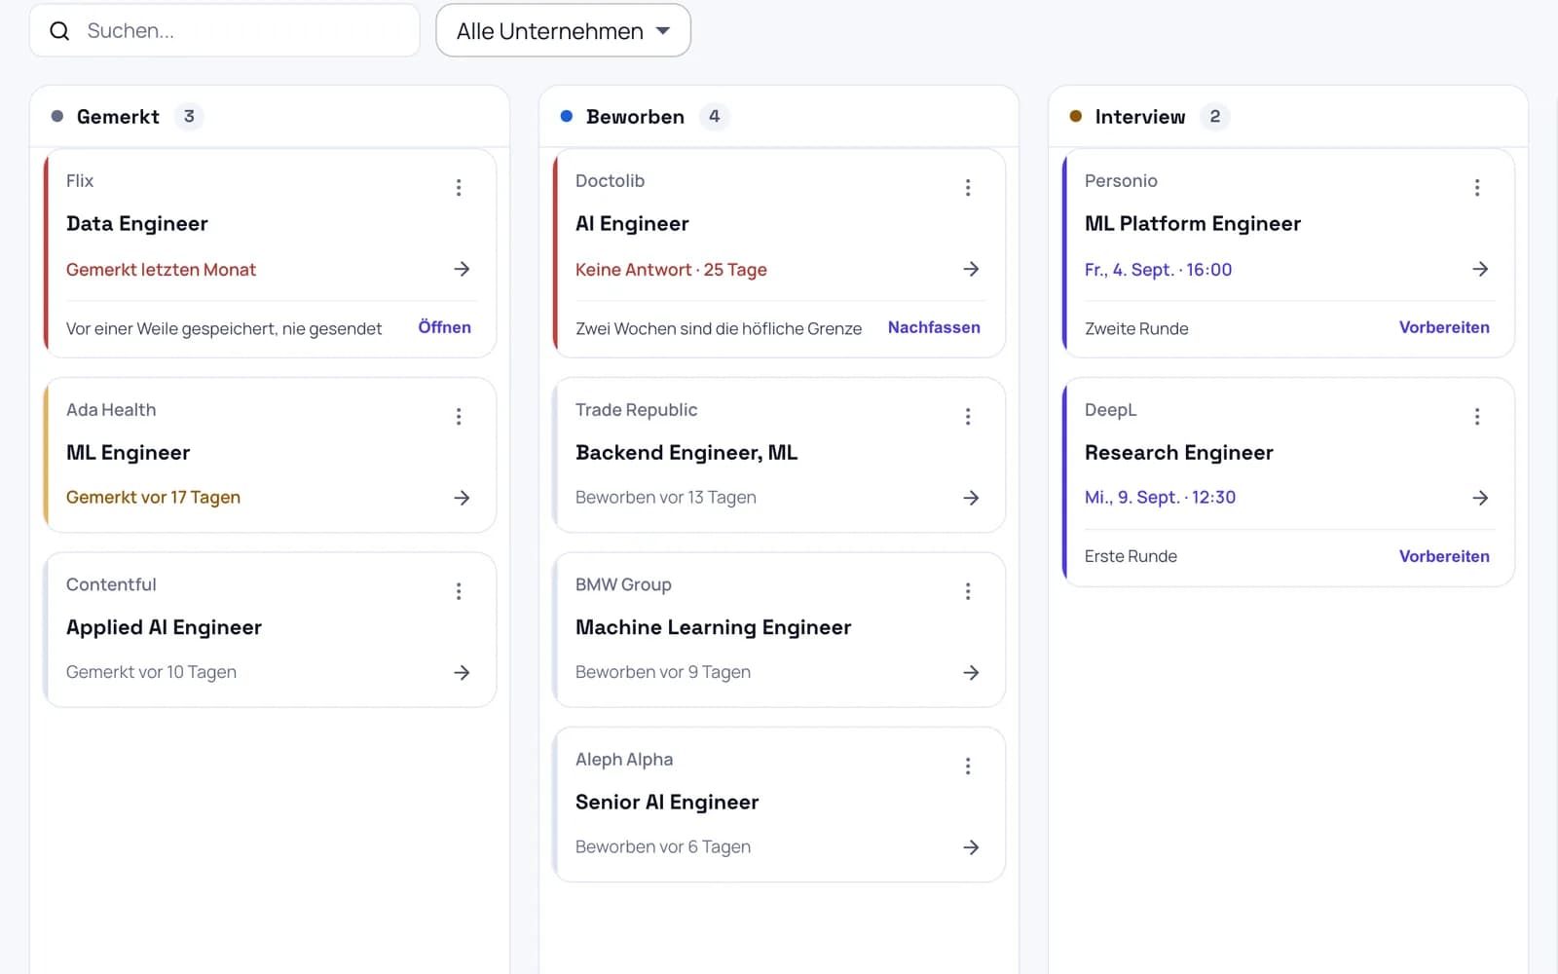The width and height of the screenshot is (1558, 974).
Task: Click arrow on Aleph Alpha card
Action: 971,847
